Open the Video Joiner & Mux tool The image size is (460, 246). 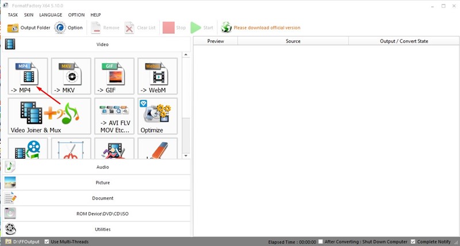click(x=49, y=116)
